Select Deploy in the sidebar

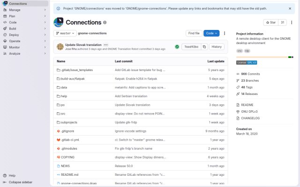(x=25, y=35)
